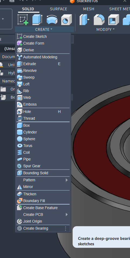Expand the Pattern submenu arrow

[x=67, y=180]
